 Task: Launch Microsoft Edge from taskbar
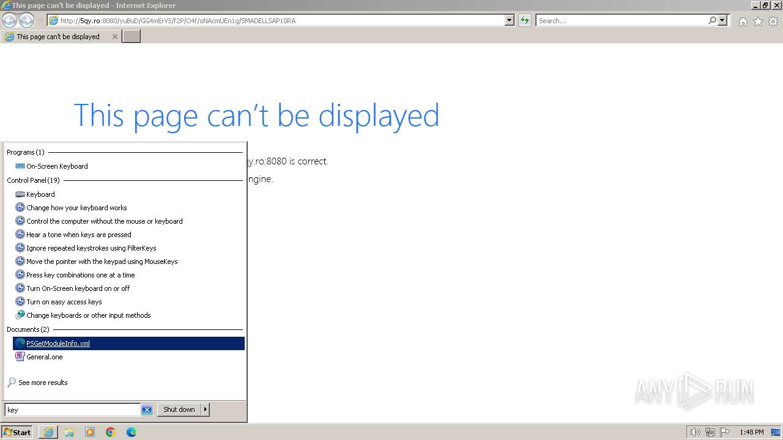(x=132, y=432)
